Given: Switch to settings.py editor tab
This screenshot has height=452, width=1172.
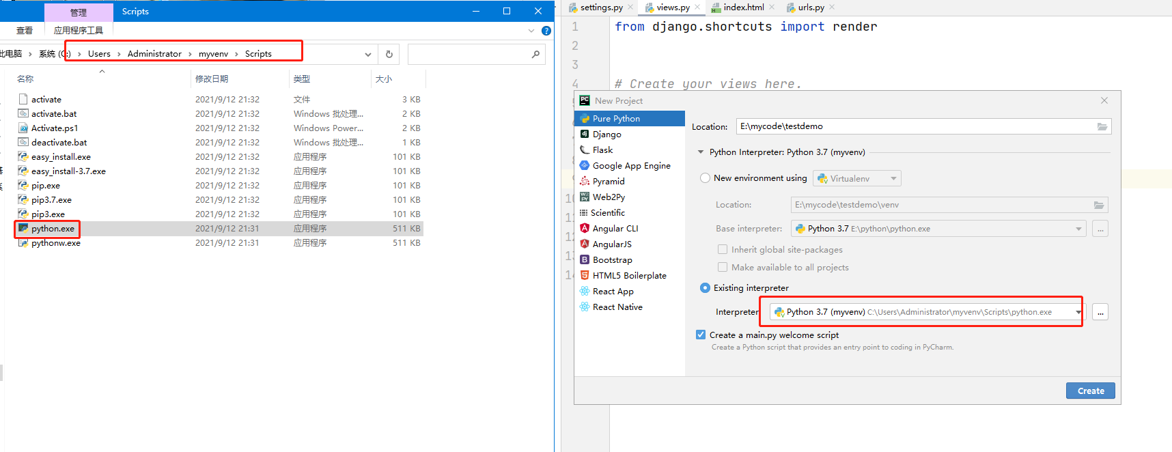Looking at the screenshot, I should (601, 8).
